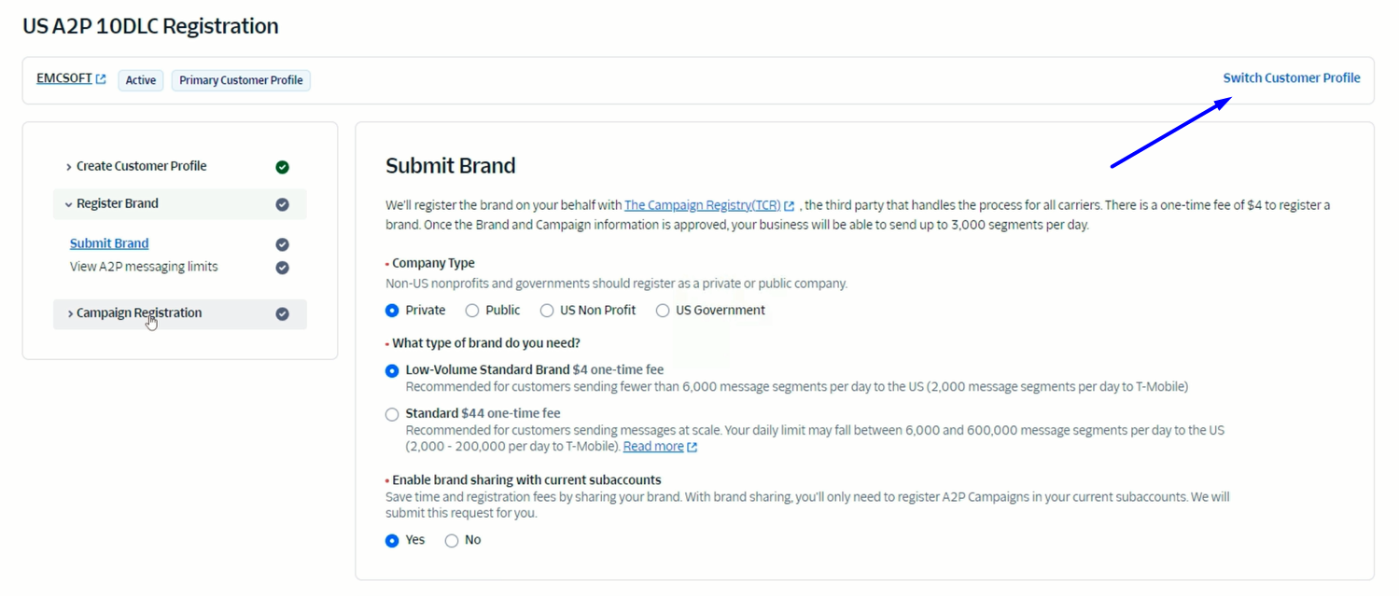
Task: Click the status check icon beside Register Brand
Action: tap(282, 204)
